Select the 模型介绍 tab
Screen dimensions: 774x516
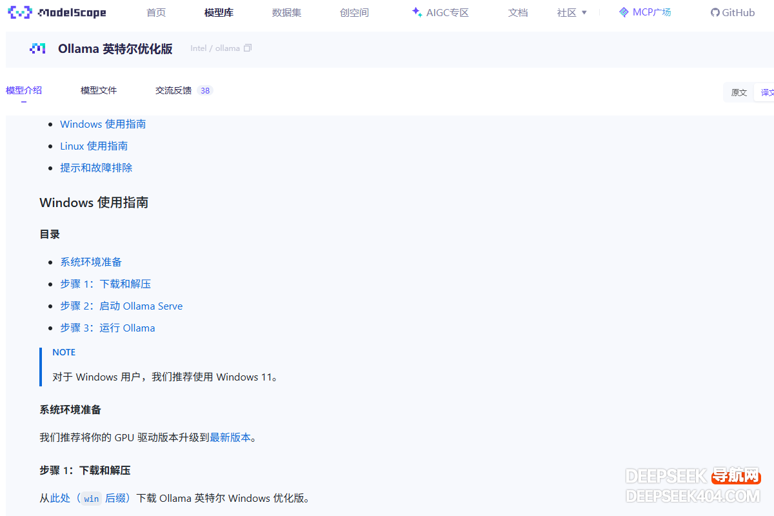coord(24,90)
